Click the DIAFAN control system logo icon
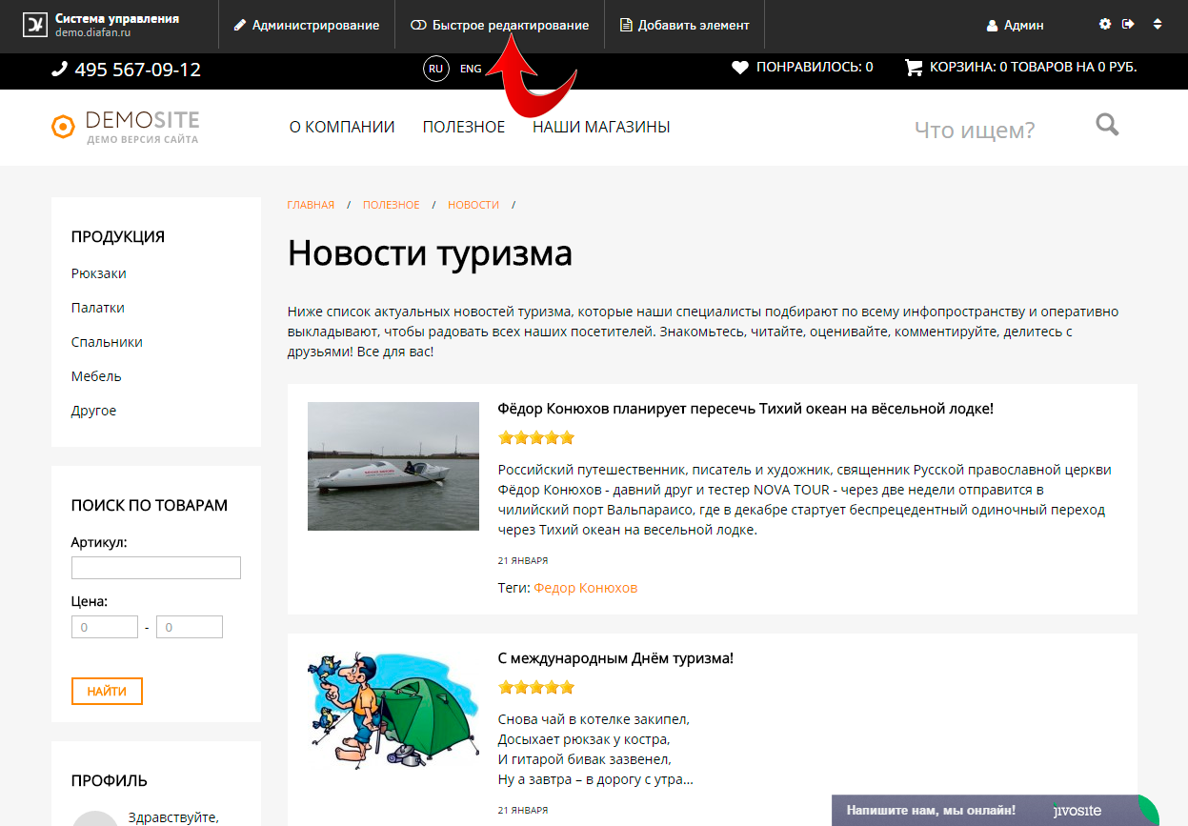Viewport: 1188px width, 826px height. (35, 25)
